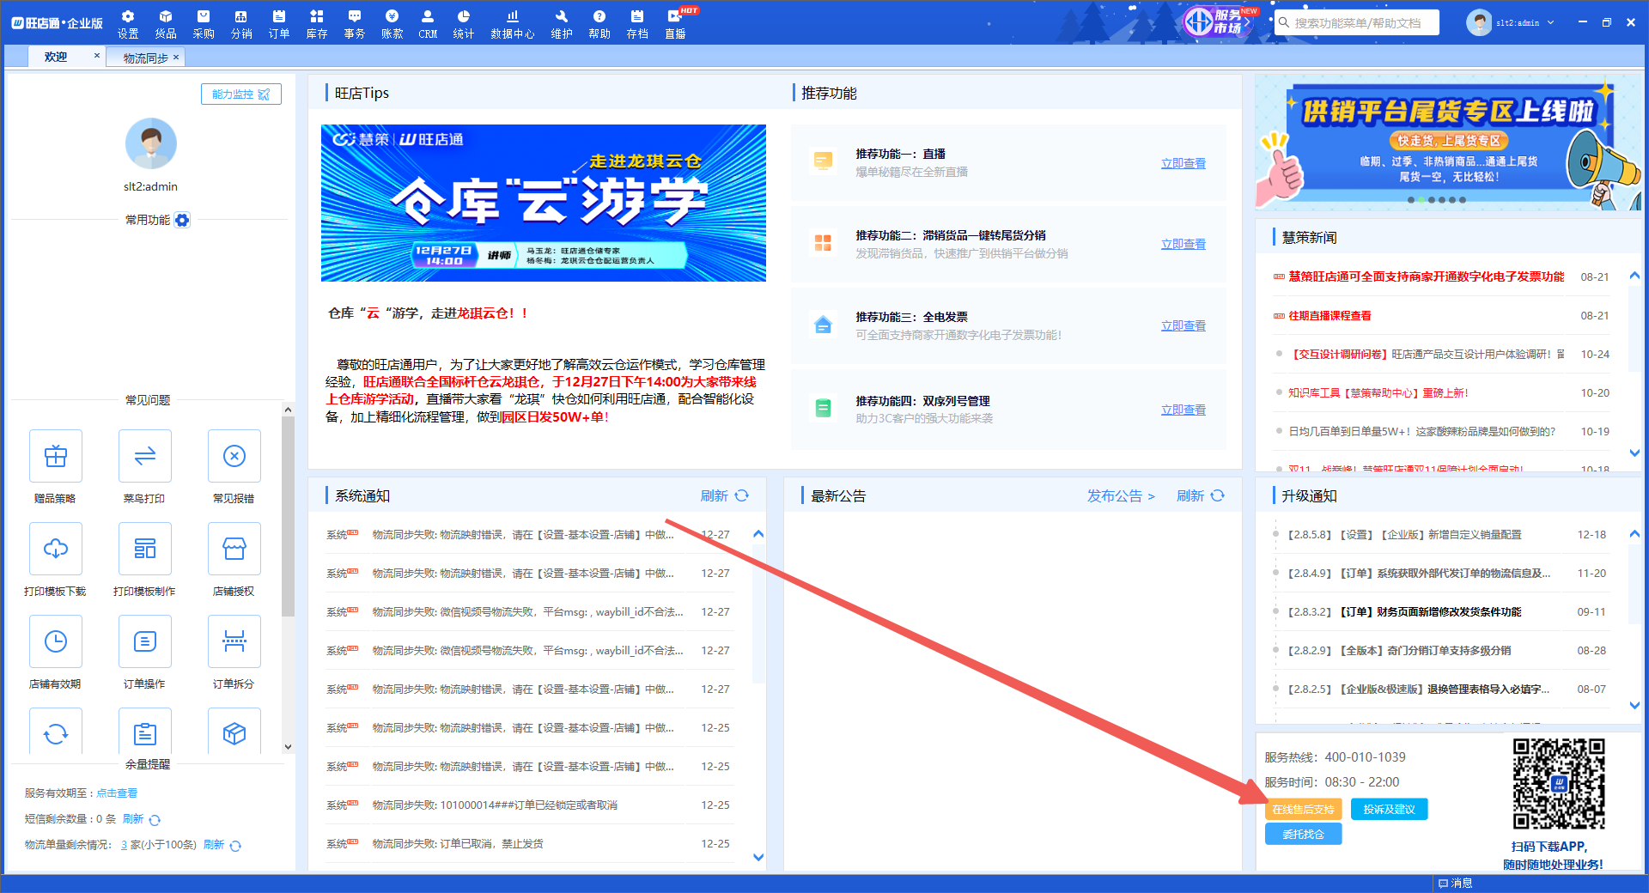This screenshot has width=1649, height=893.
Task: Click the 常见问题 panel scrollbar up arrow
Action: pyautogui.click(x=288, y=410)
